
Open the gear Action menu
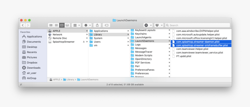click(87, 25)
